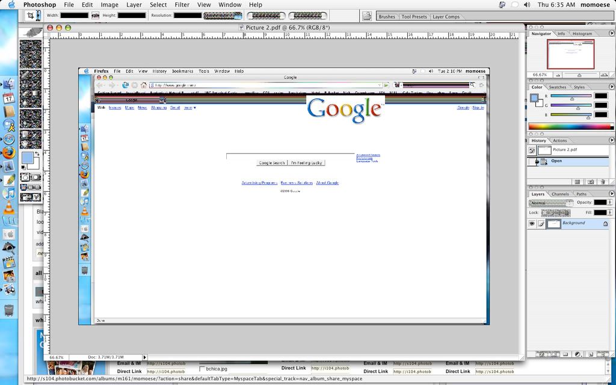Click the Background layer's lock icon
The height and width of the screenshot is (385, 616).
[605, 224]
